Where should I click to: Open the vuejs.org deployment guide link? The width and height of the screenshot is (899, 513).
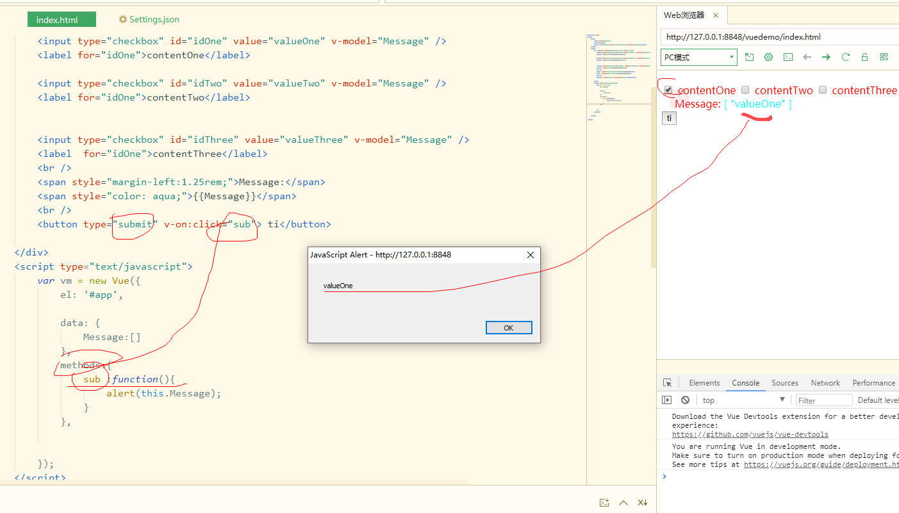[821, 464]
